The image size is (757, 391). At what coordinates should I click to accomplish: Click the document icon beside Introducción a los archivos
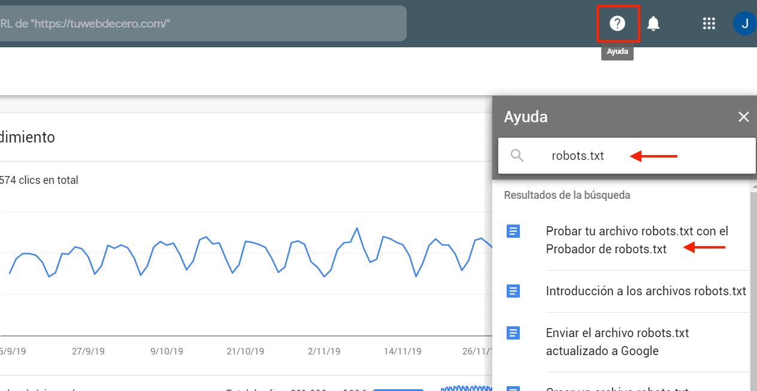pyautogui.click(x=513, y=291)
